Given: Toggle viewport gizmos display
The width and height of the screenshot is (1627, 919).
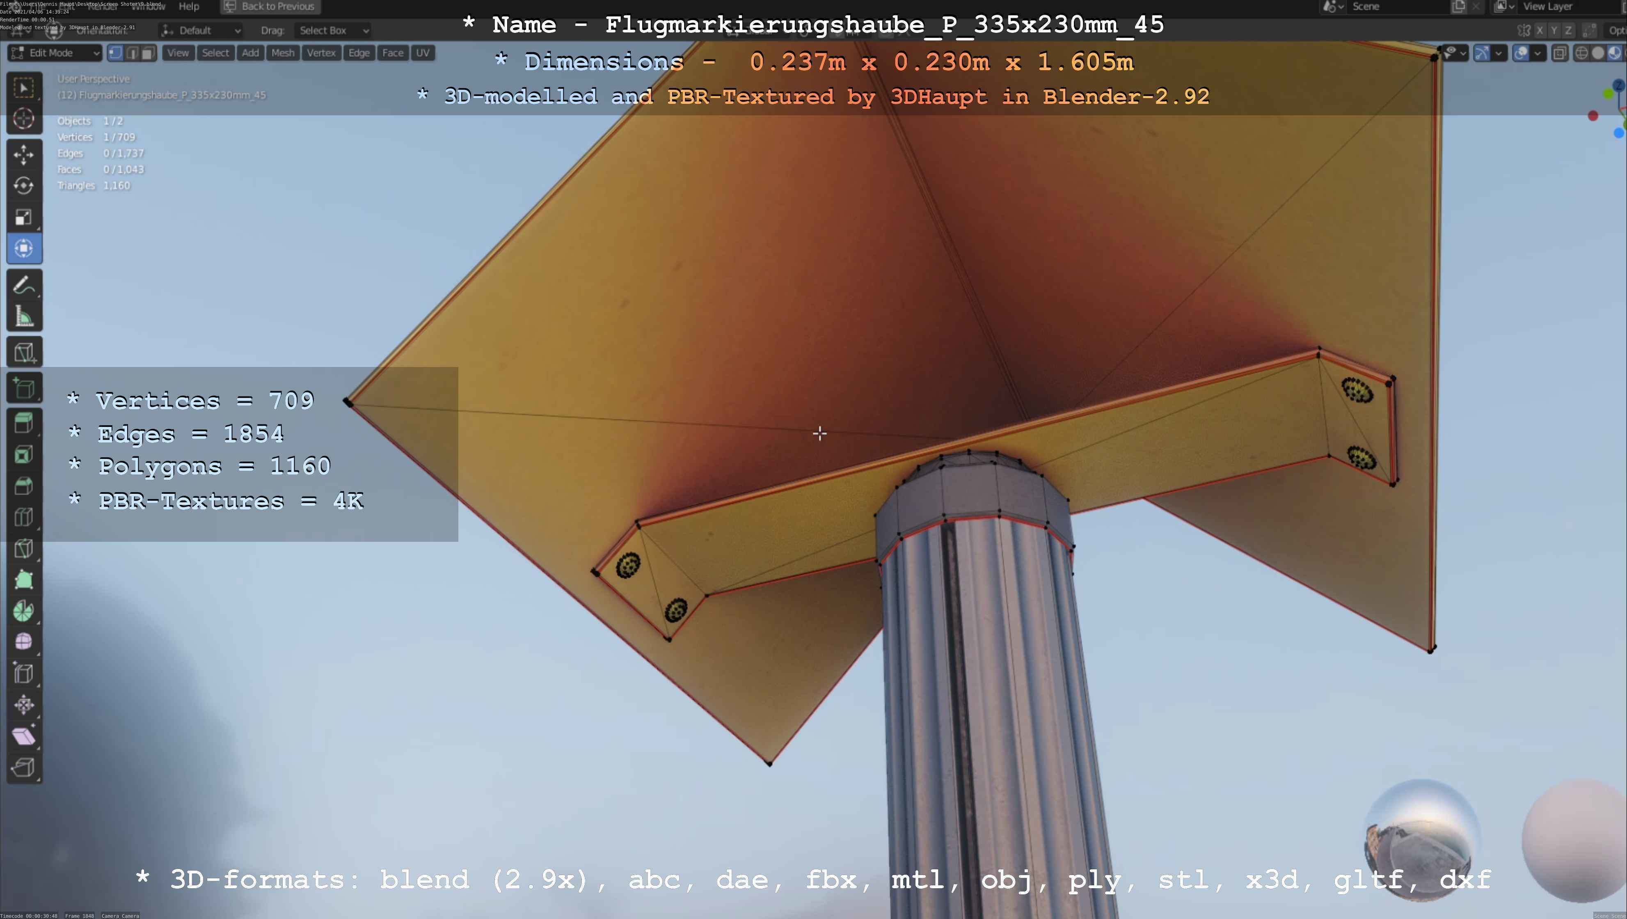Looking at the screenshot, I should point(1482,53).
